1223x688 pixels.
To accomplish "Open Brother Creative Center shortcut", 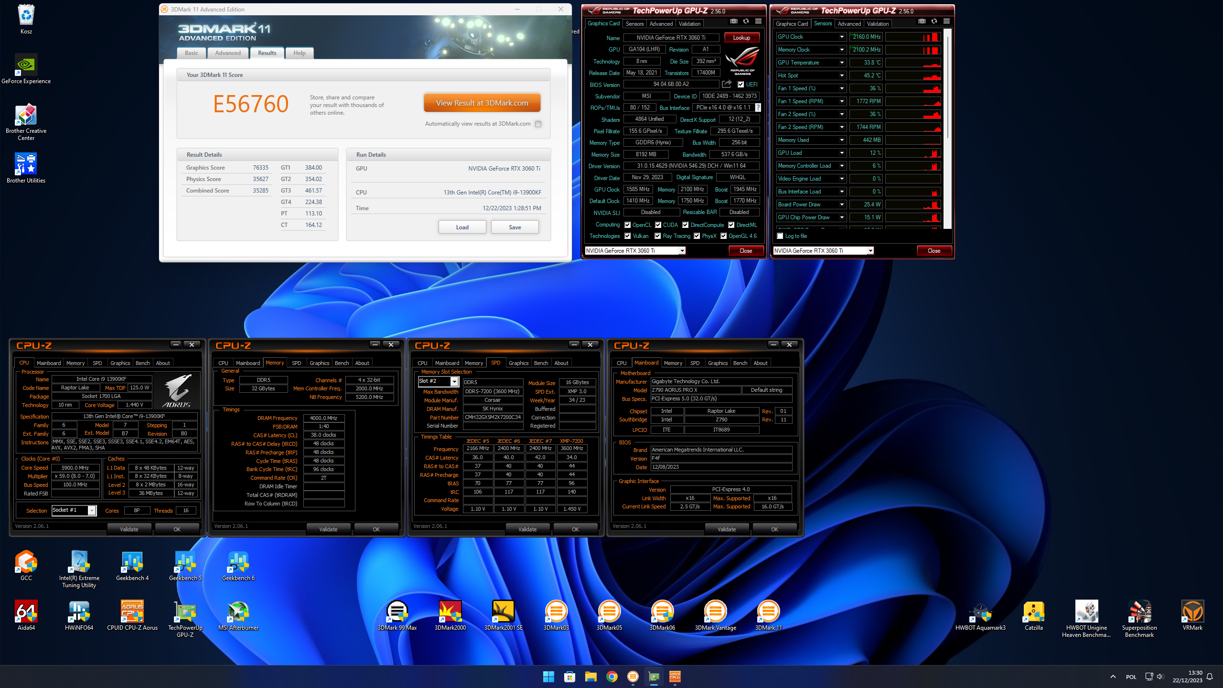I will pyautogui.click(x=26, y=122).
